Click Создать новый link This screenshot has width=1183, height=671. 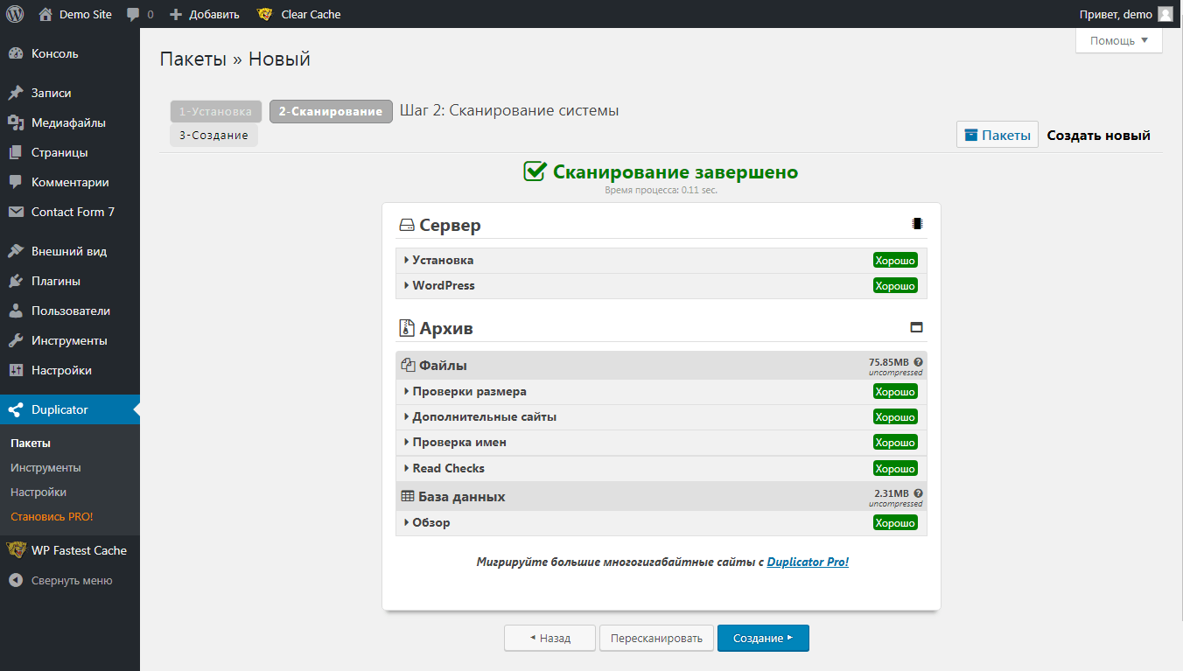tap(1099, 136)
